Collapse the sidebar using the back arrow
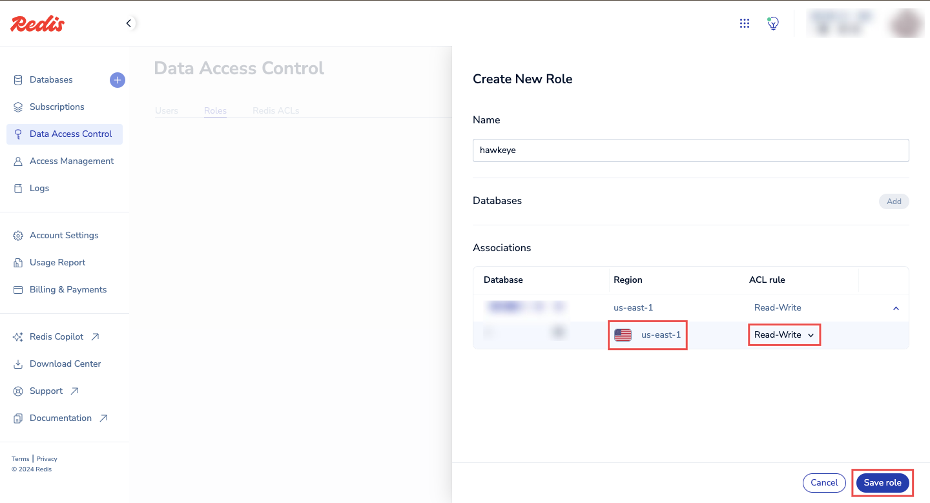 pos(129,23)
